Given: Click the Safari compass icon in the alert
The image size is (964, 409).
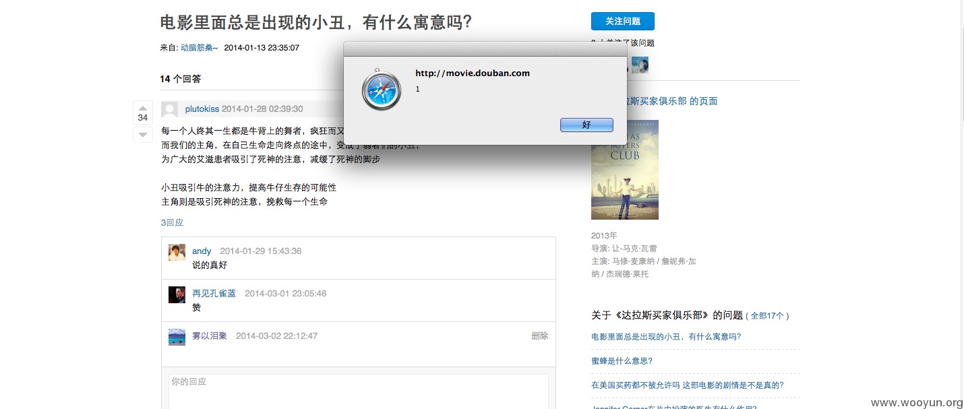Looking at the screenshot, I should (382, 89).
